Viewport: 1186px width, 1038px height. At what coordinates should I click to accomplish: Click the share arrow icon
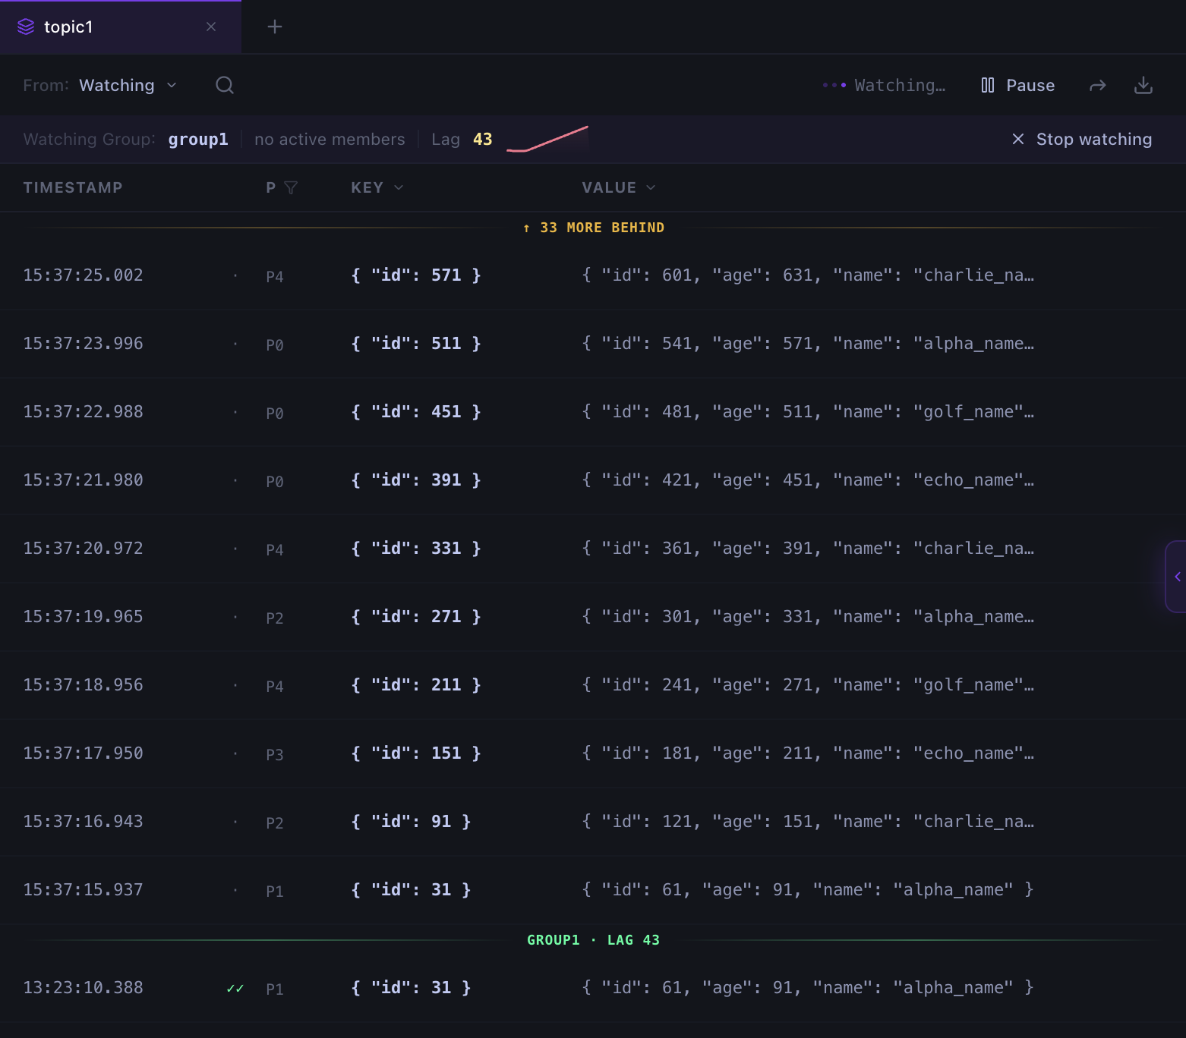[1097, 86]
